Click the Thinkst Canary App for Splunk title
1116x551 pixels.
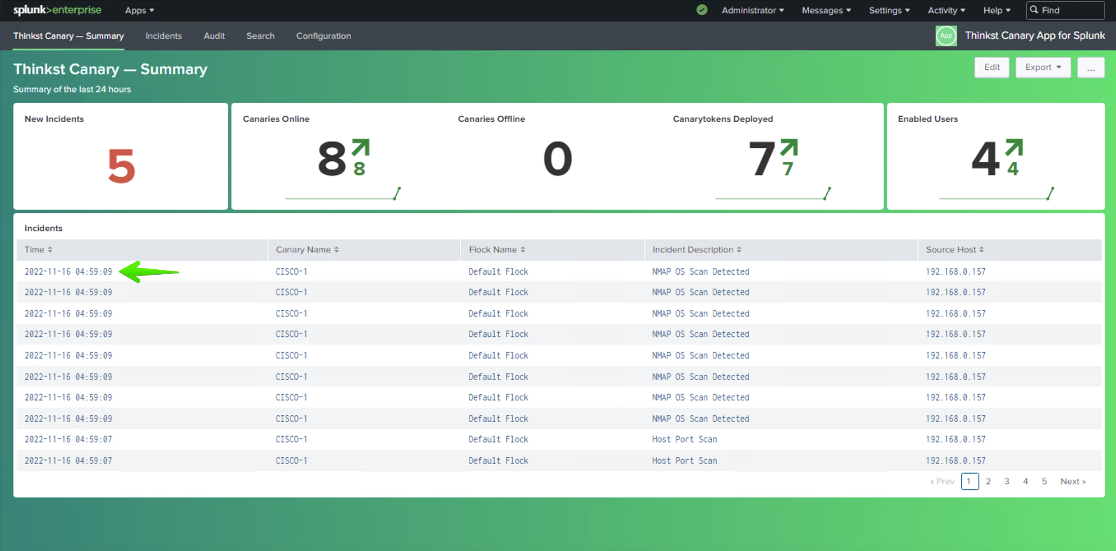(x=1035, y=35)
